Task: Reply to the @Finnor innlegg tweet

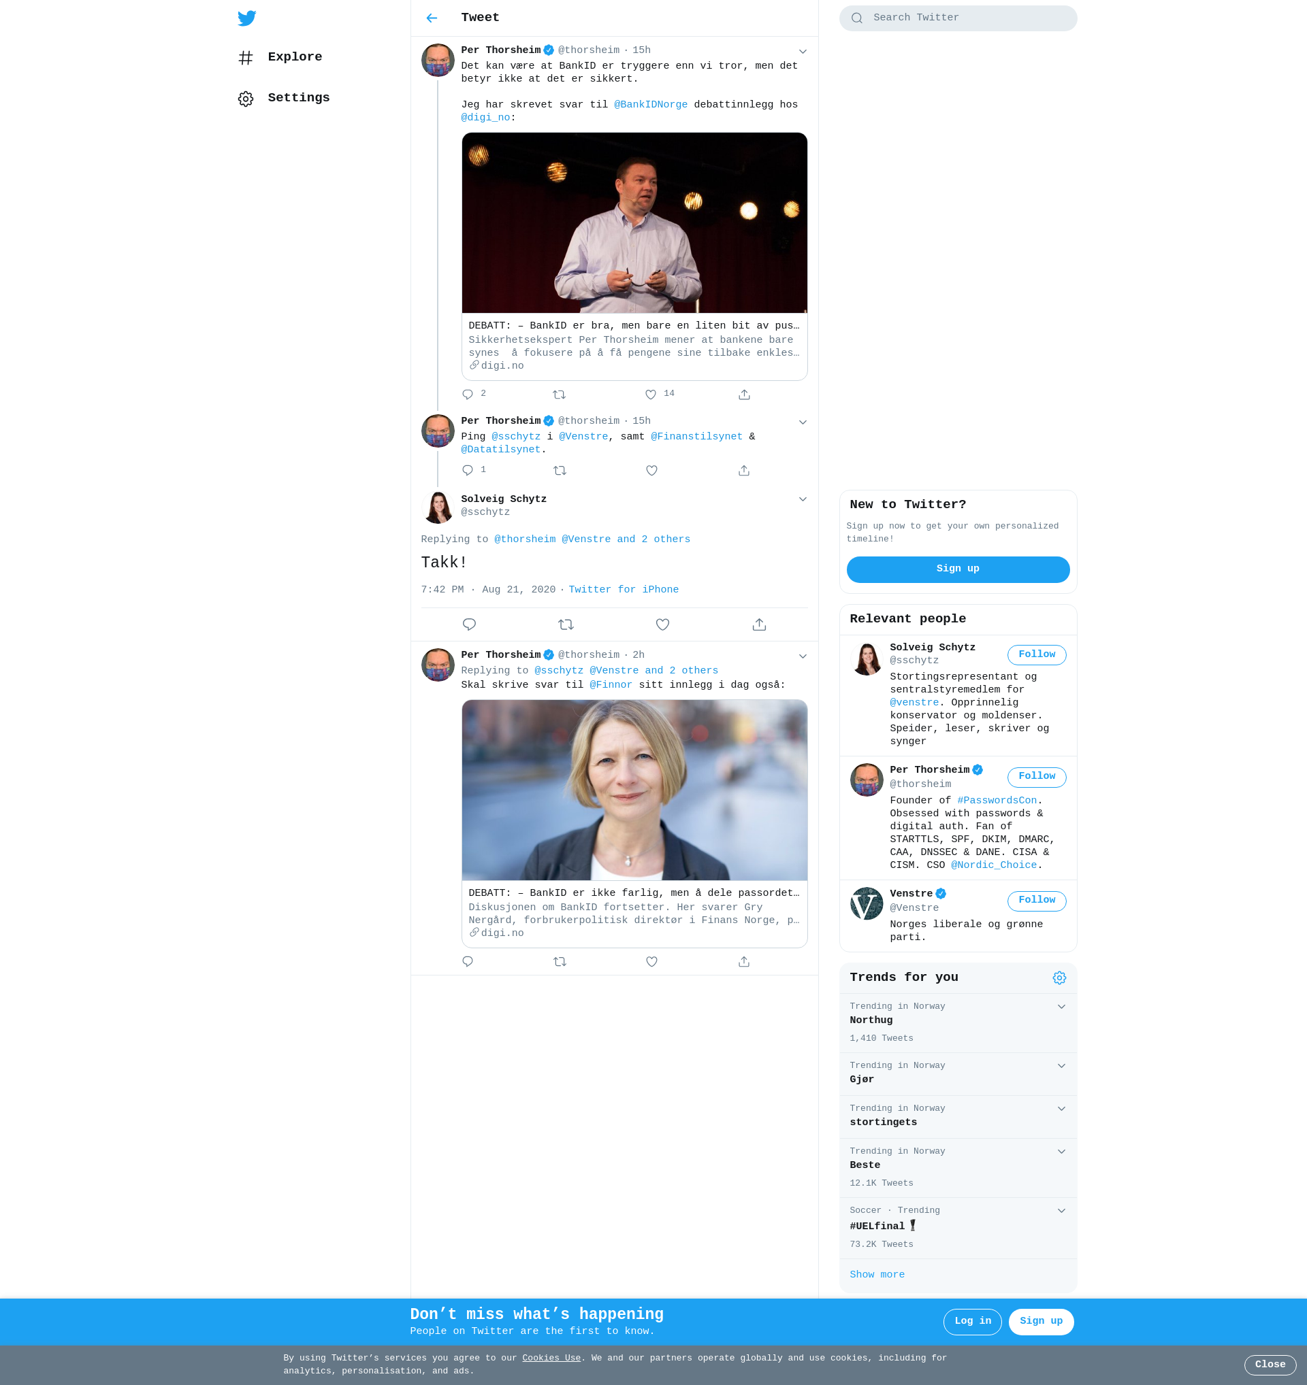Action: (x=468, y=961)
